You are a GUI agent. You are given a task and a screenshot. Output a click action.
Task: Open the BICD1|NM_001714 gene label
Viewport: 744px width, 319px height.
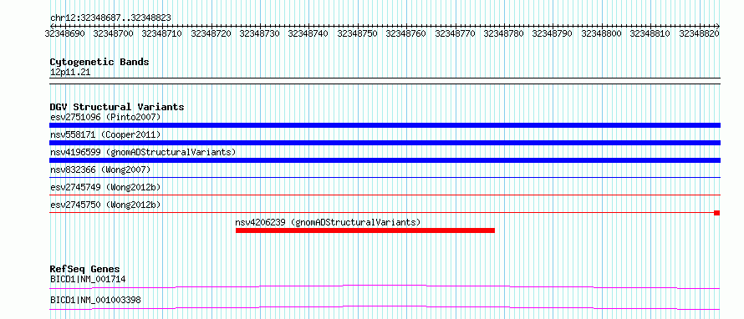click(88, 279)
